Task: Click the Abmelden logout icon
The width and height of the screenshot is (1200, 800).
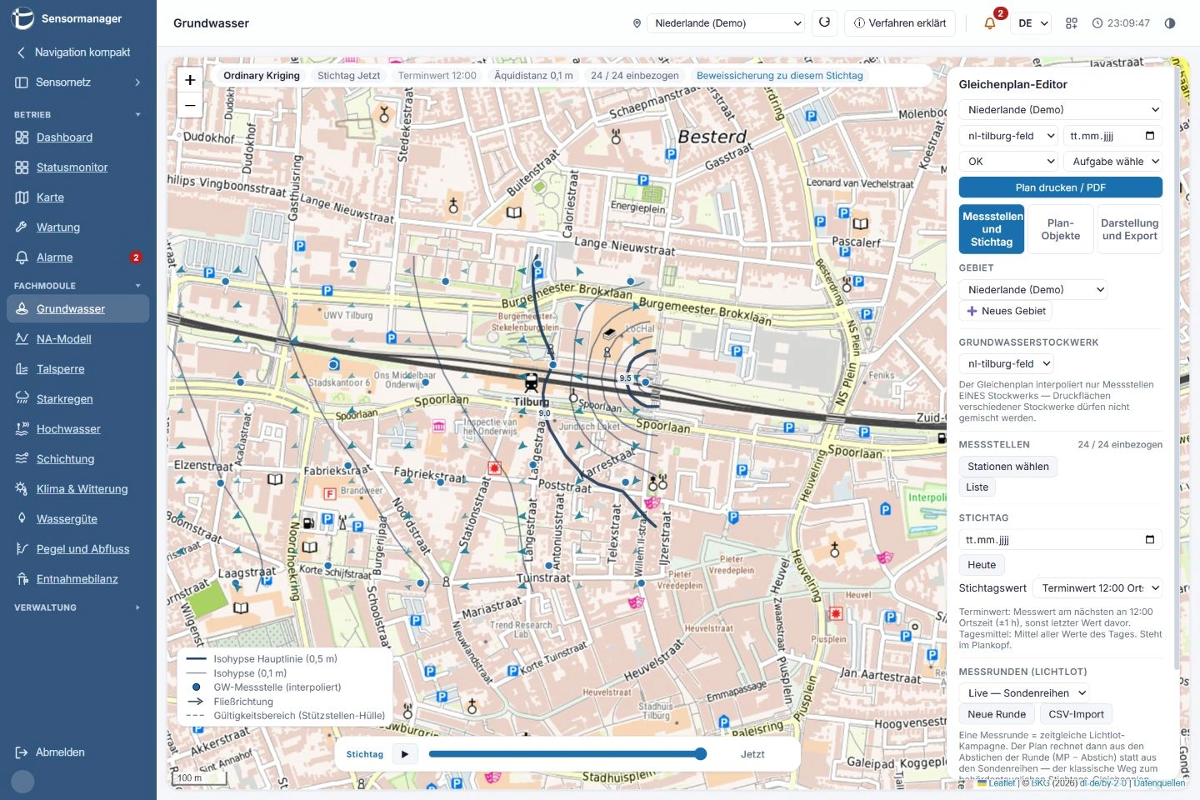Action: pyautogui.click(x=22, y=752)
